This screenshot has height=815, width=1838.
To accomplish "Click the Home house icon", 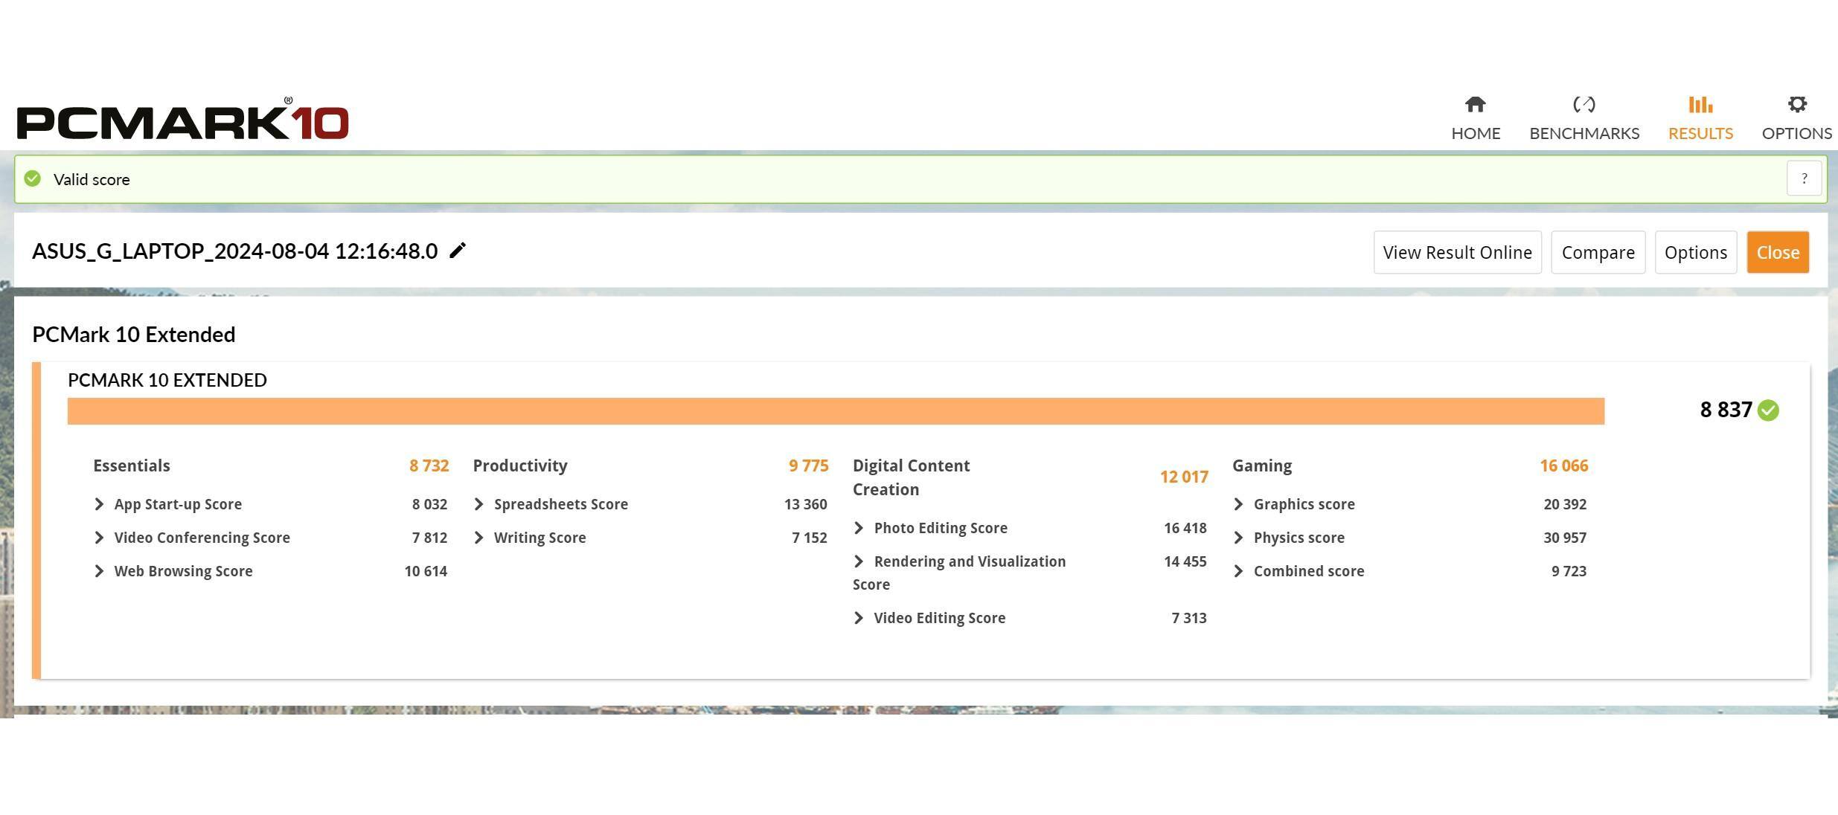I will click(1475, 104).
